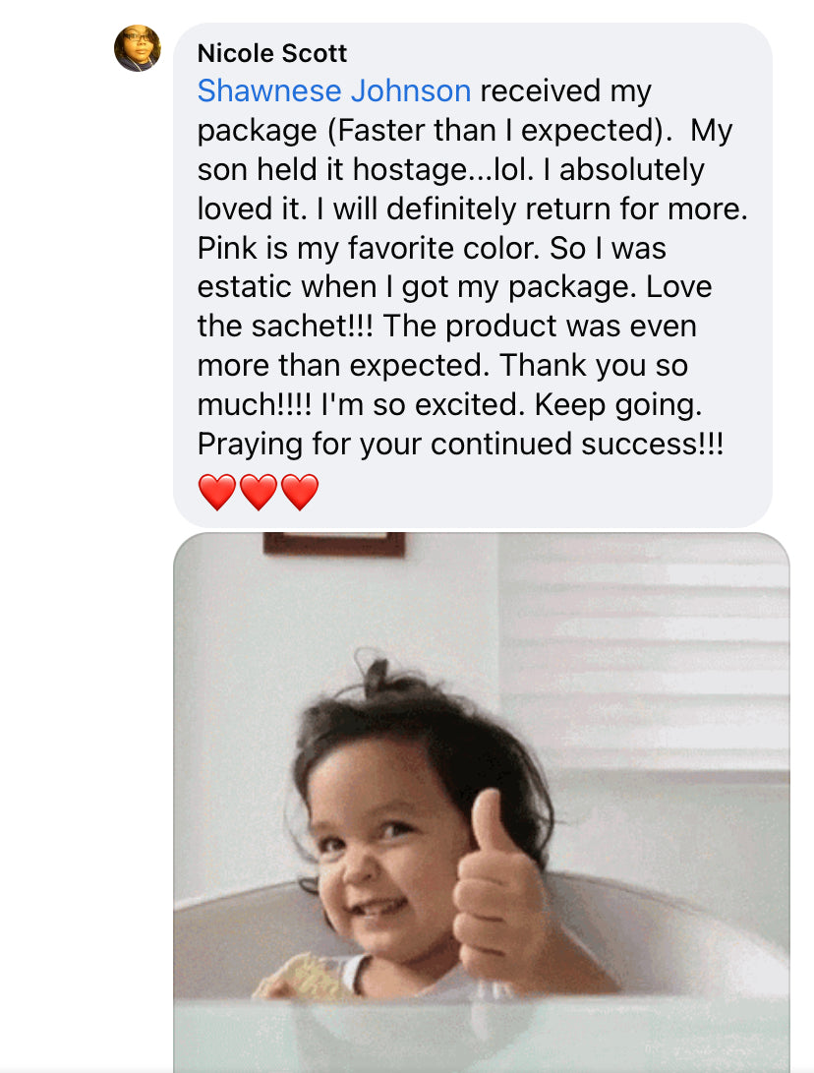Select the third red heart emoji
The width and height of the screenshot is (814, 1073).
300,492
